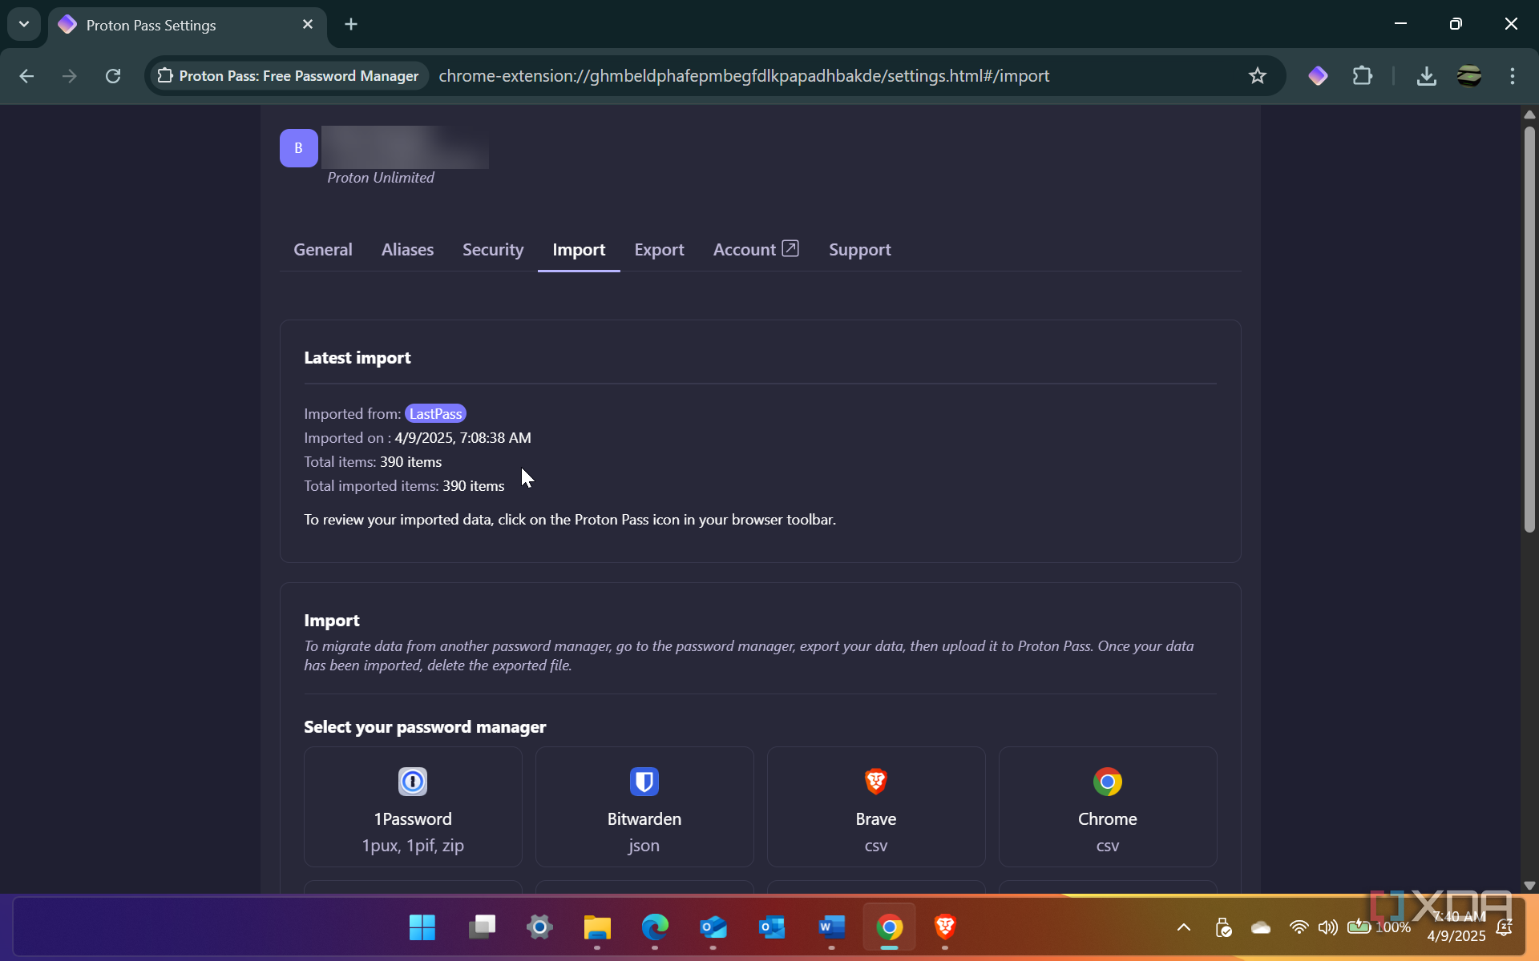Choose Brave csv import option

(x=876, y=806)
